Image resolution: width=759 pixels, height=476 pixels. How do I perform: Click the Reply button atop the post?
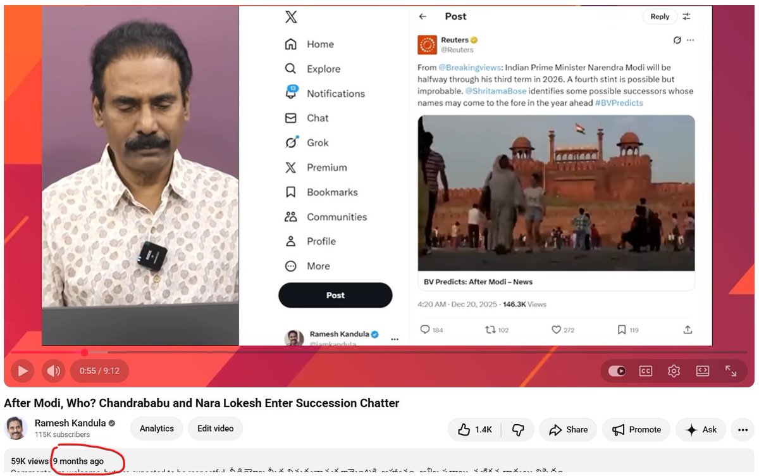click(x=660, y=16)
